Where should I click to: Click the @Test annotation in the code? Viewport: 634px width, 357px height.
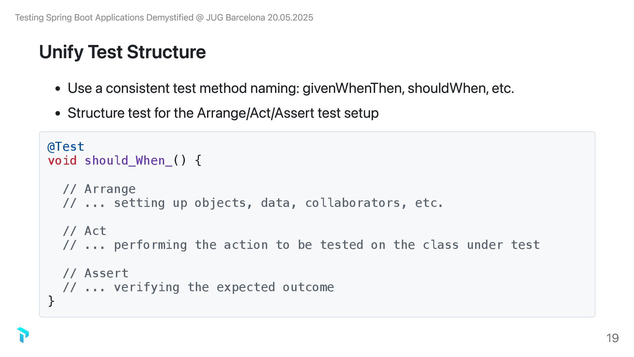coord(66,146)
